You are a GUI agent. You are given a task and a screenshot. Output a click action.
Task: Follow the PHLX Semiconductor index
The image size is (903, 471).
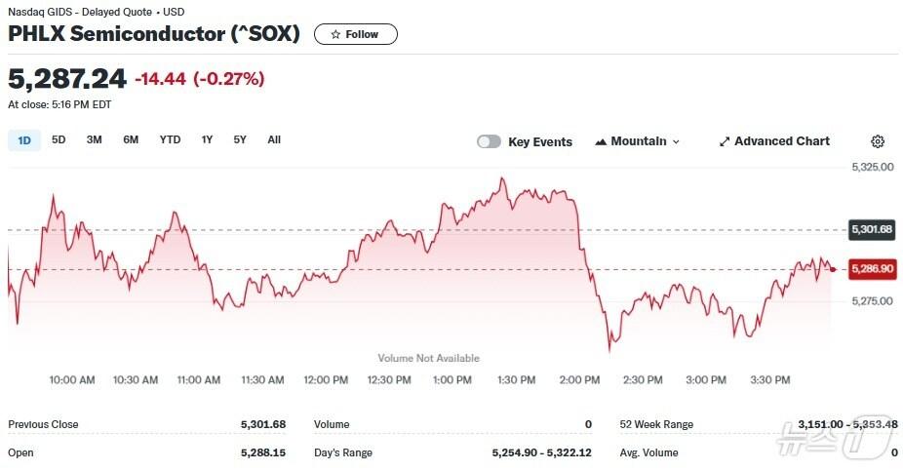[356, 34]
